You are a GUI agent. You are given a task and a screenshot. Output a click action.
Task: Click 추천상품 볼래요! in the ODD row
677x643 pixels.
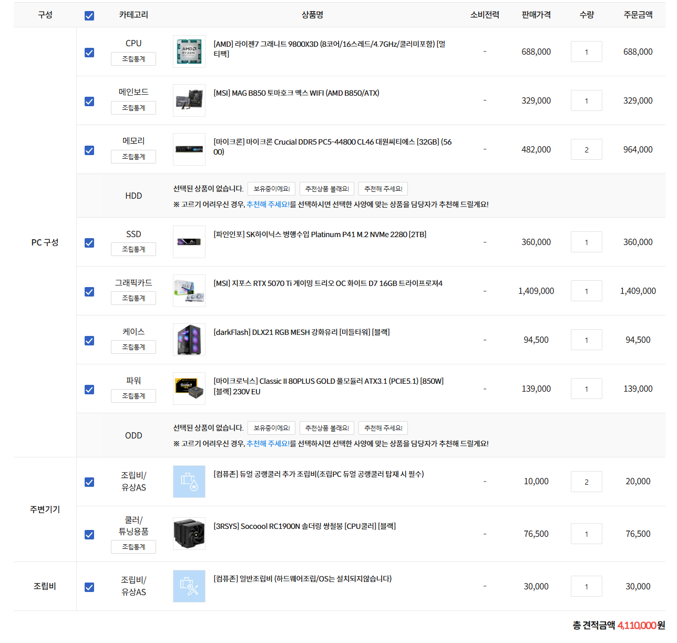pyautogui.click(x=327, y=428)
